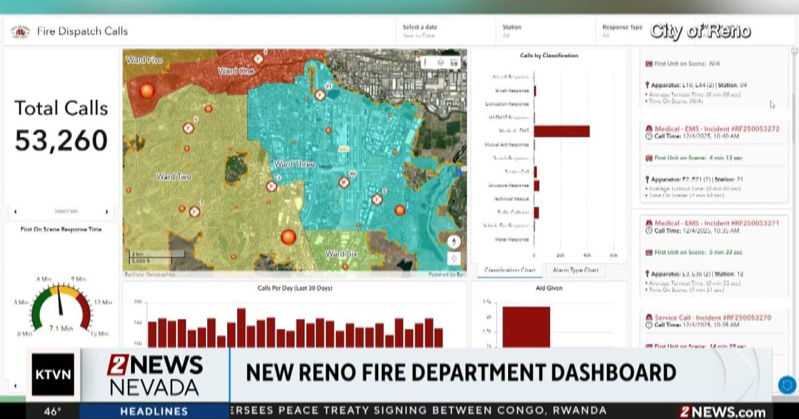Click pin icon beside Apparatus at Station 12

648,274
